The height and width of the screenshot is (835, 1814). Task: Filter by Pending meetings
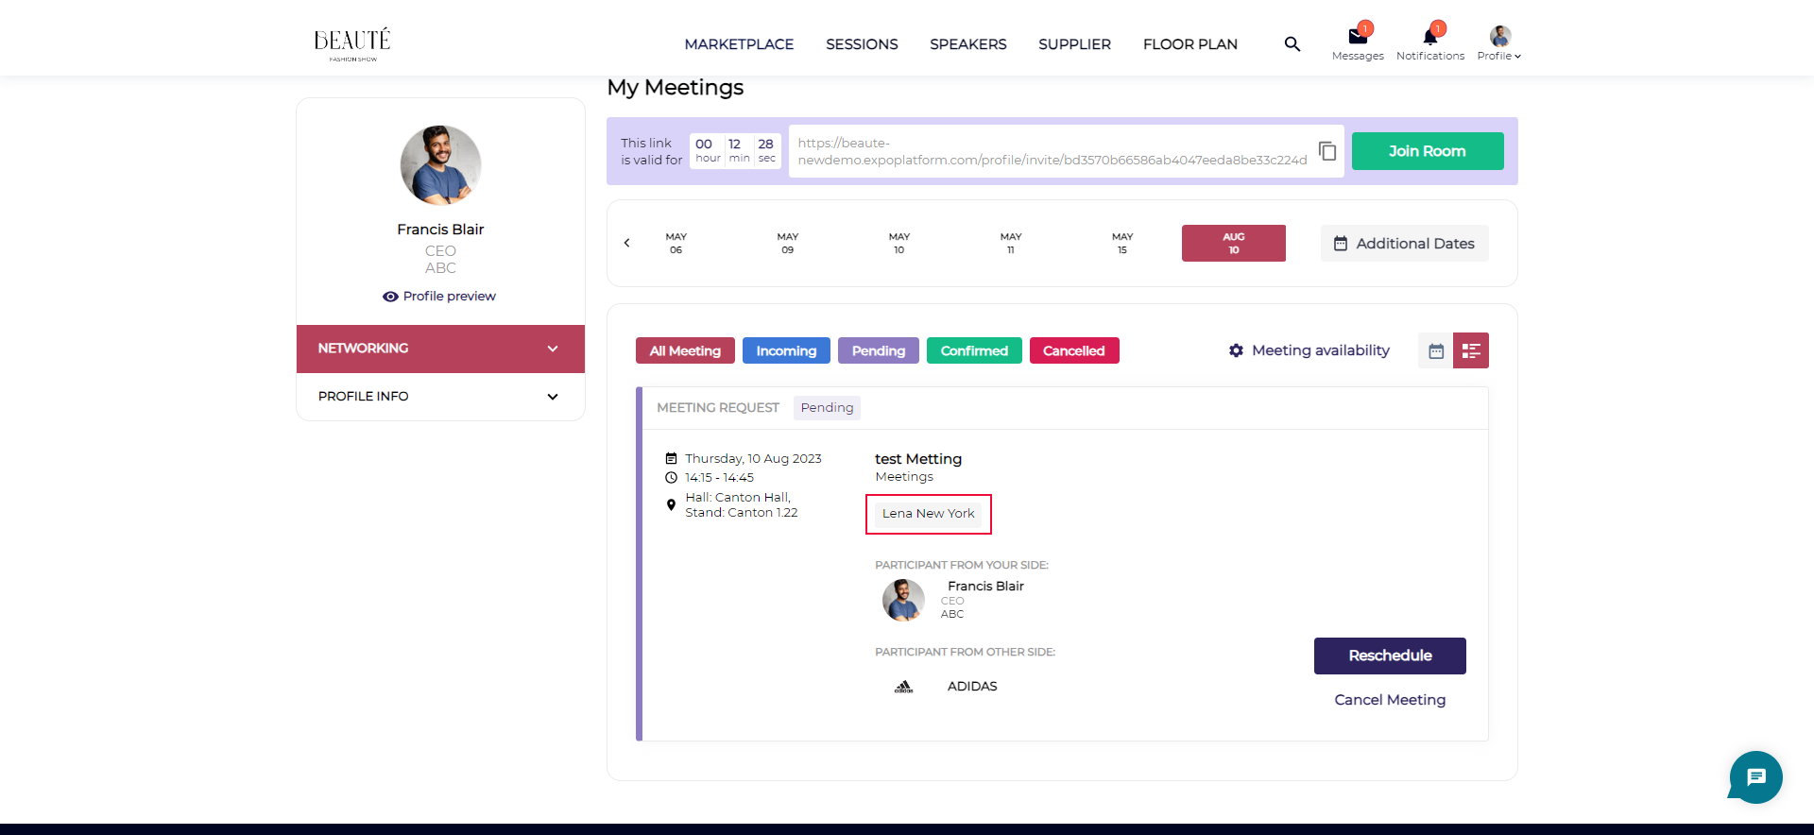click(878, 351)
